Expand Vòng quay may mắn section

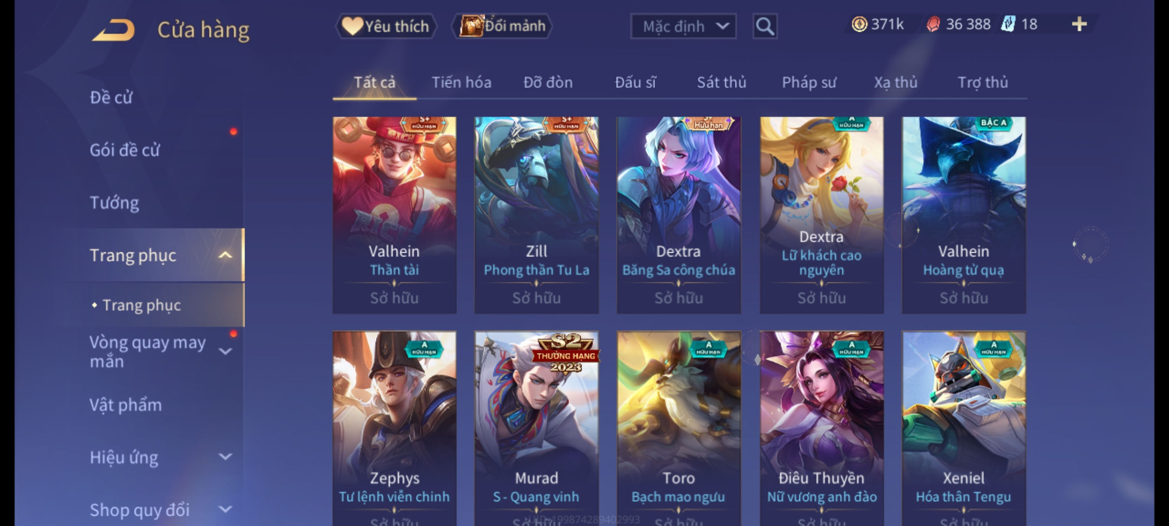click(x=226, y=351)
